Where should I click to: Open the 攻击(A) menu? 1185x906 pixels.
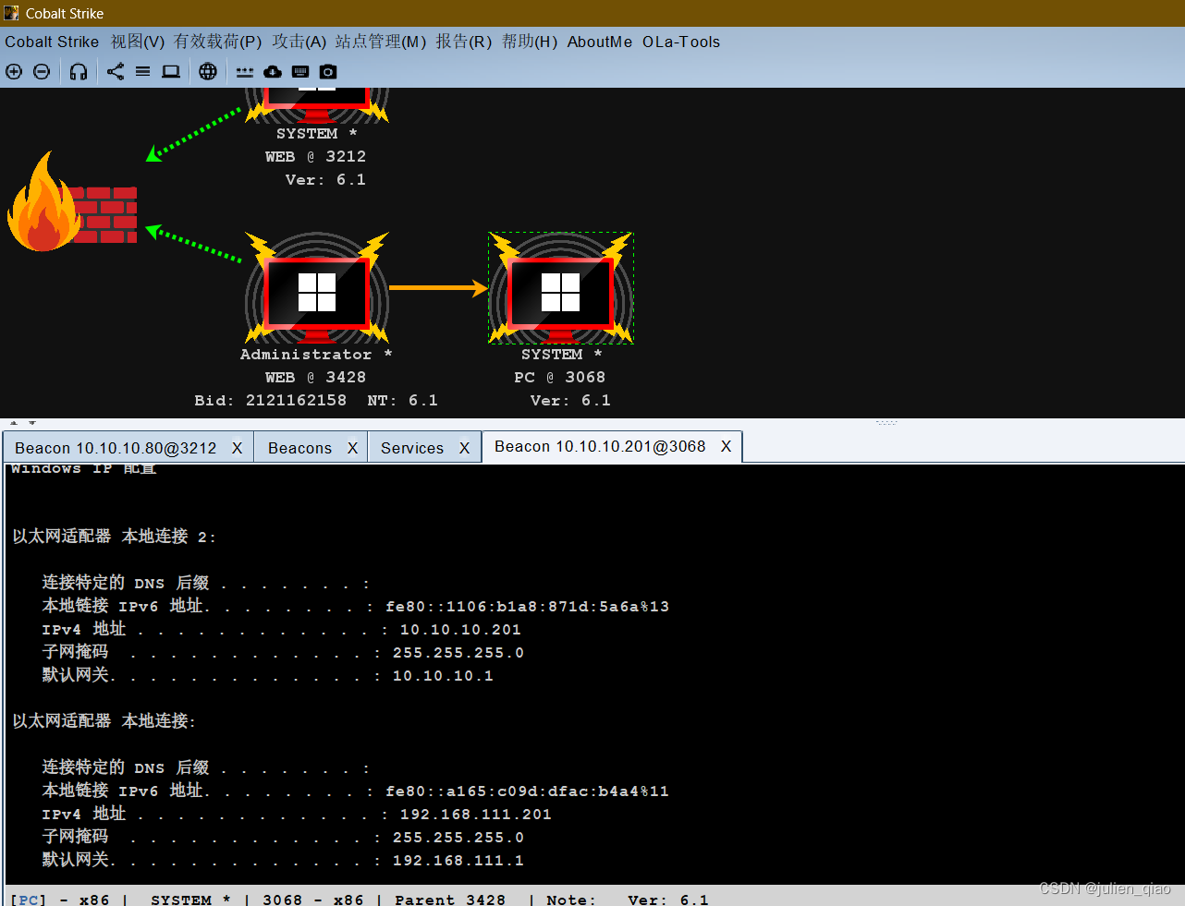pyautogui.click(x=299, y=42)
